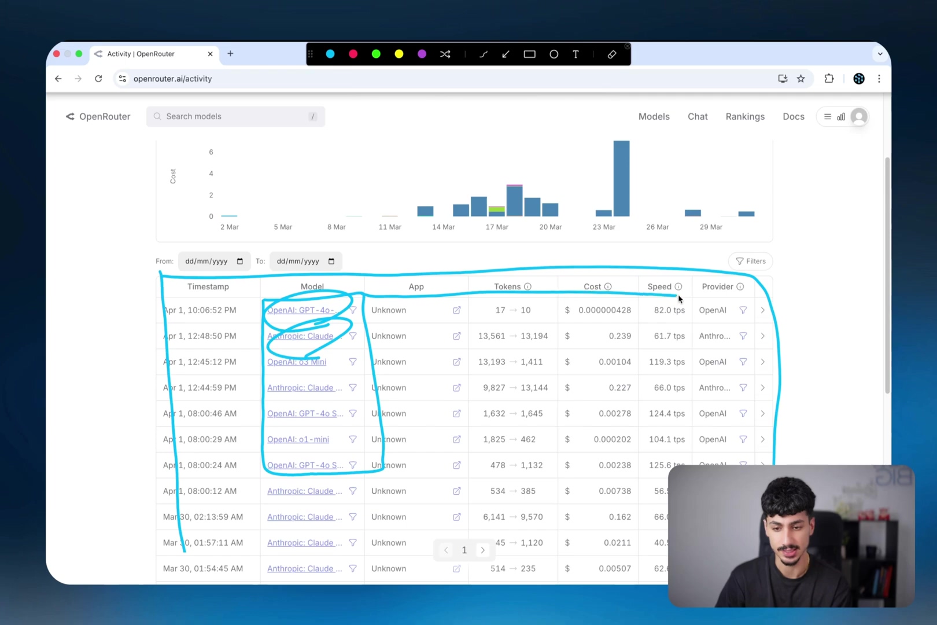Open site information icon in address bar
The height and width of the screenshot is (625, 937).
(122, 79)
